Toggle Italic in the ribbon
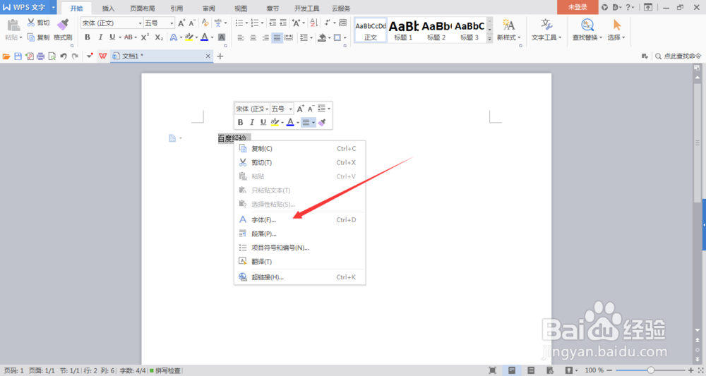The image size is (706, 376). pyautogui.click(x=100, y=37)
